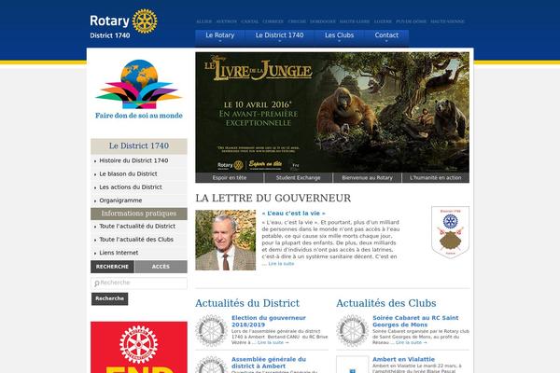The height and width of the screenshot is (373, 560).
Task: Click the Rotary District 1740 logo
Action: point(123,23)
